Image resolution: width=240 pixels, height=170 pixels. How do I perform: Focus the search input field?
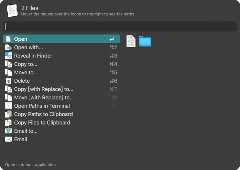[x=120, y=26]
